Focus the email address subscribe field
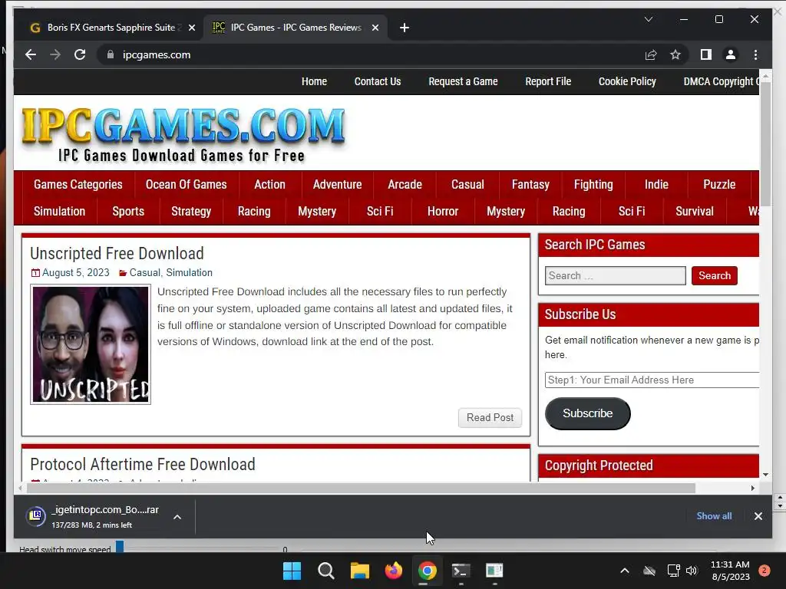 click(x=652, y=380)
